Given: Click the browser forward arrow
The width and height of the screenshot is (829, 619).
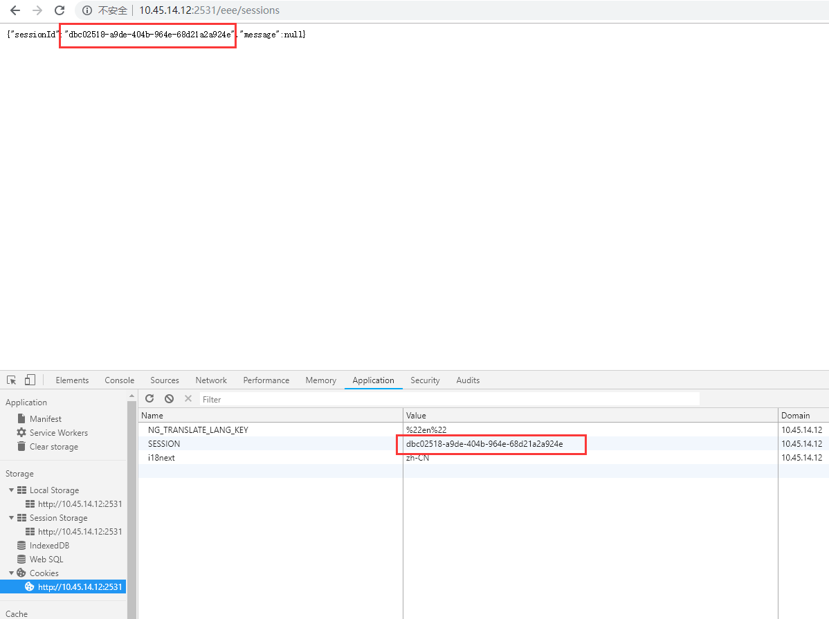Looking at the screenshot, I should tap(37, 10).
